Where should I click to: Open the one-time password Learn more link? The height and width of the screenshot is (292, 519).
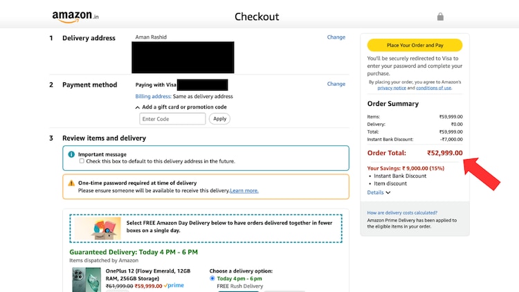point(244,190)
